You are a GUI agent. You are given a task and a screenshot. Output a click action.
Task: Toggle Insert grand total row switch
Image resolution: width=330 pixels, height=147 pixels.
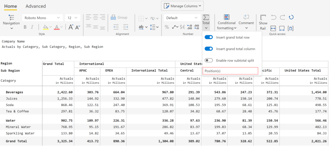coord(209,37)
